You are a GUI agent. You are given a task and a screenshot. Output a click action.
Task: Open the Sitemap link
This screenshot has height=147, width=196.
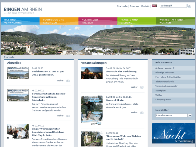coord(134,6)
